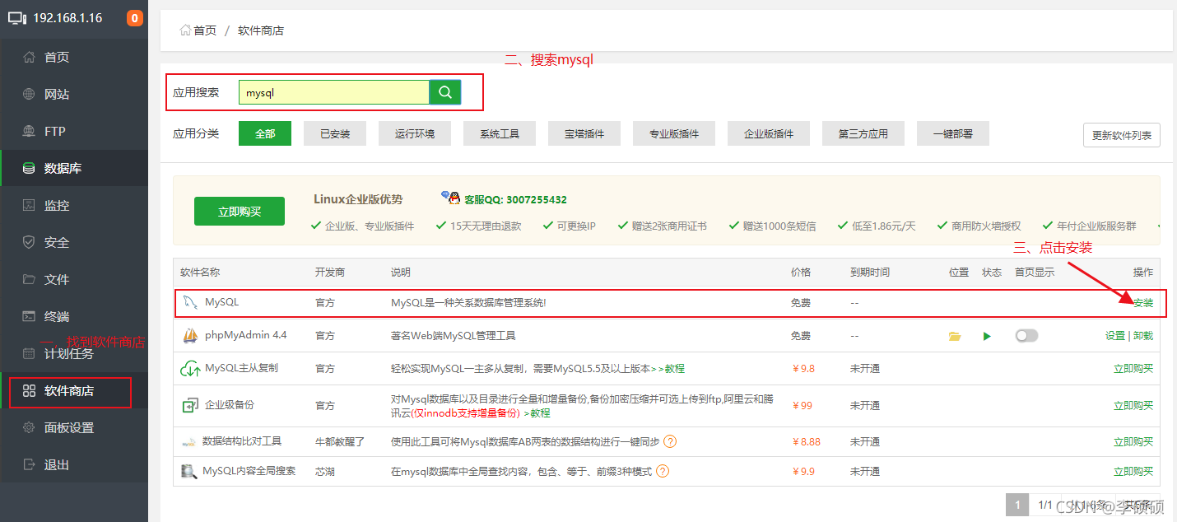
Task: Click the 立即购买 green banner button
Action: (240, 212)
